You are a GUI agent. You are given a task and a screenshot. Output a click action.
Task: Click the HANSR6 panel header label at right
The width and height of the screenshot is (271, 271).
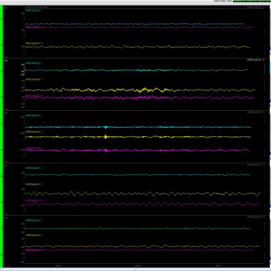pyautogui.click(x=256, y=217)
